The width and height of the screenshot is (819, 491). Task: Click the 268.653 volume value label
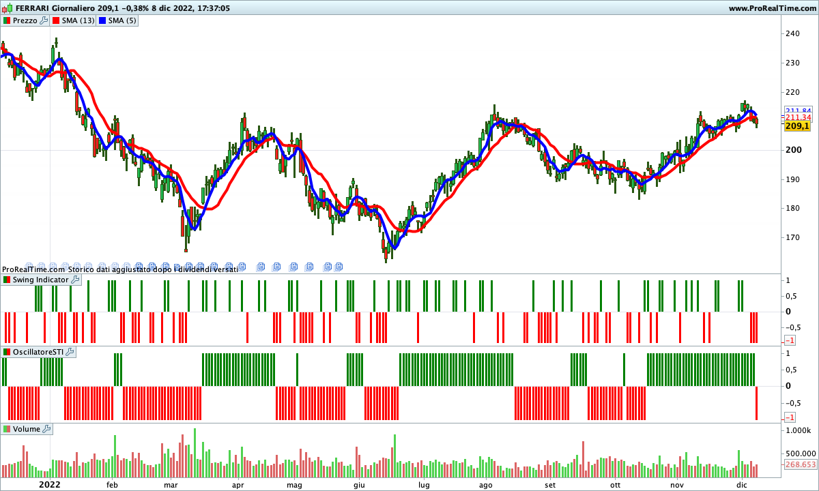(801, 464)
